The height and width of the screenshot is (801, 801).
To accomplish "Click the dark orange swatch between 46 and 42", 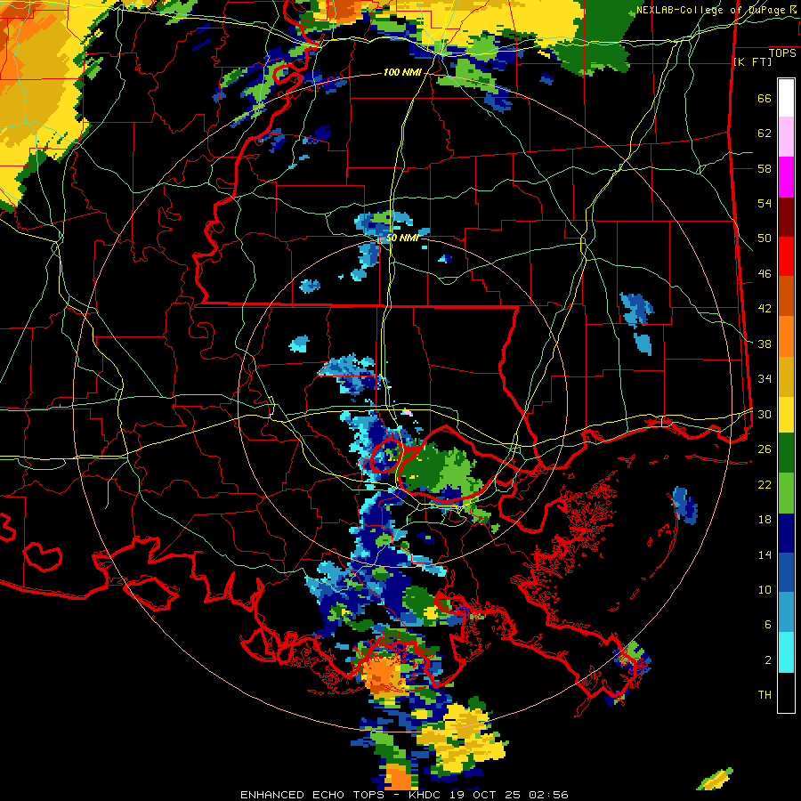I will pyautogui.click(x=786, y=296).
